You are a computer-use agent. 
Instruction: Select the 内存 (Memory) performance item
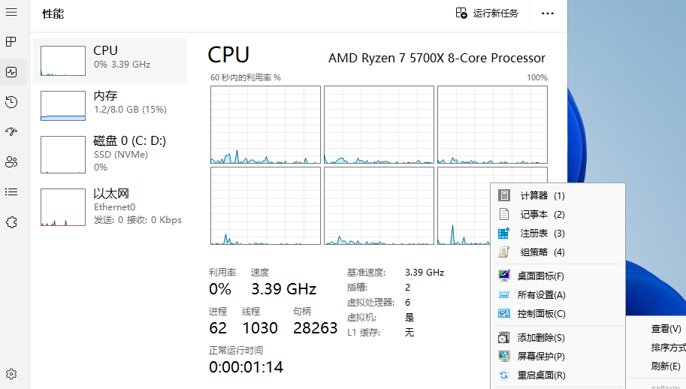pos(110,106)
